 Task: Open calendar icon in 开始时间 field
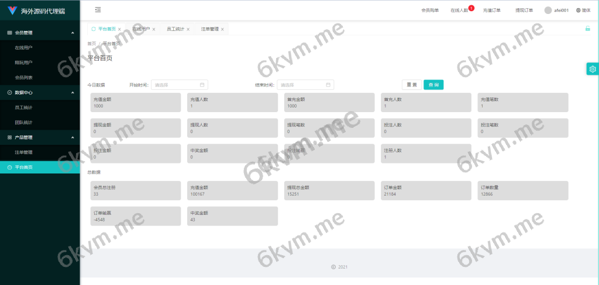(202, 85)
